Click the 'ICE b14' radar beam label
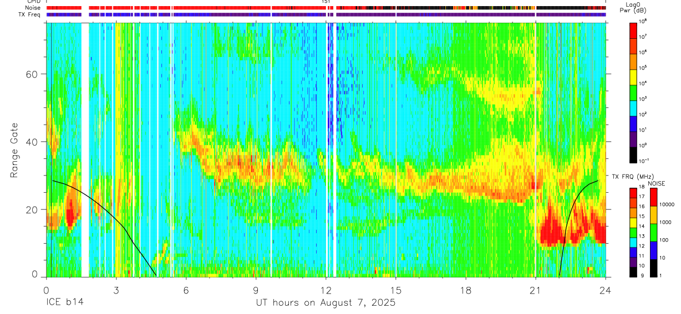681x314 pixels. point(65,303)
